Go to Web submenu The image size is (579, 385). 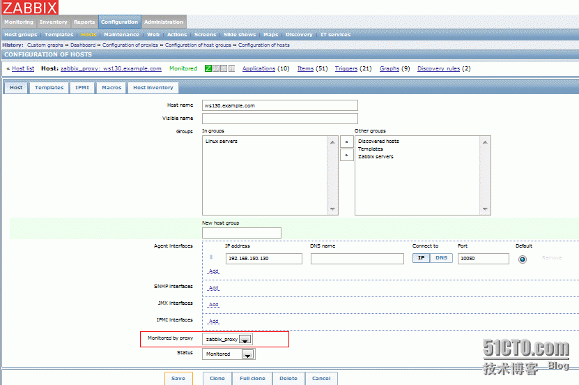click(153, 34)
